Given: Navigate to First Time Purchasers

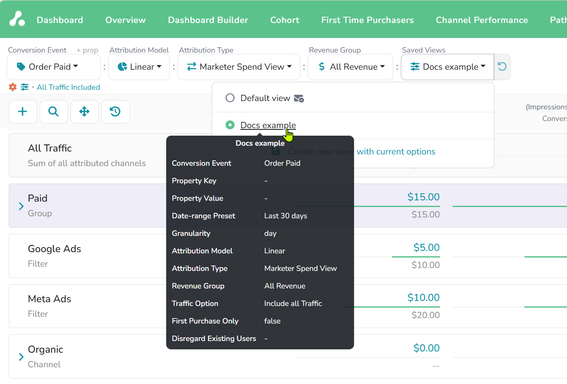Looking at the screenshot, I should click(367, 20).
